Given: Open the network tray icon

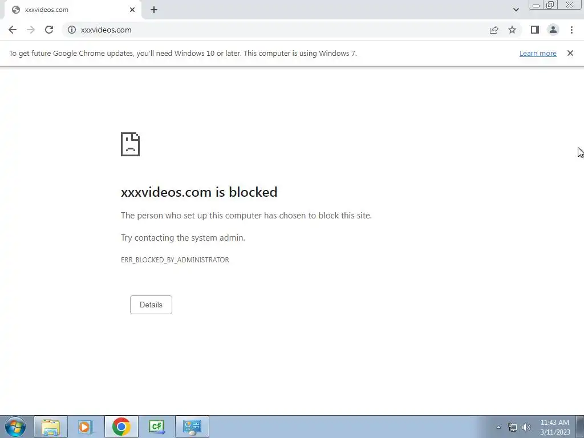Looking at the screenshot, I should pyautogui.click(x=513, y=428).
